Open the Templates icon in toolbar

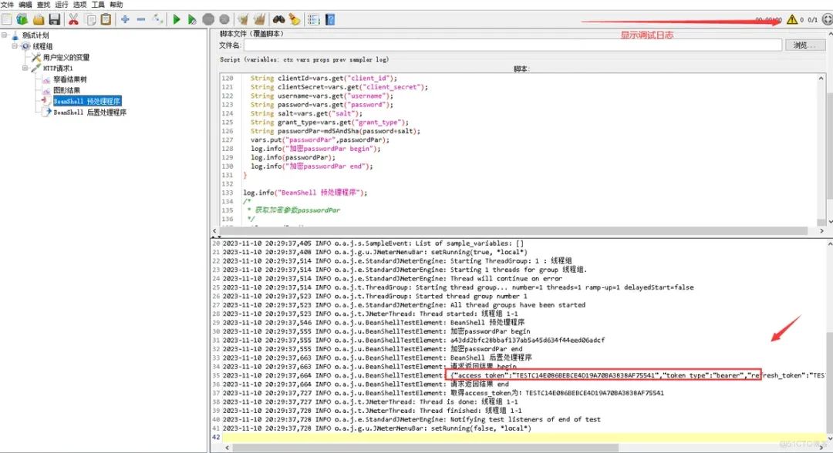coord(22,19)
